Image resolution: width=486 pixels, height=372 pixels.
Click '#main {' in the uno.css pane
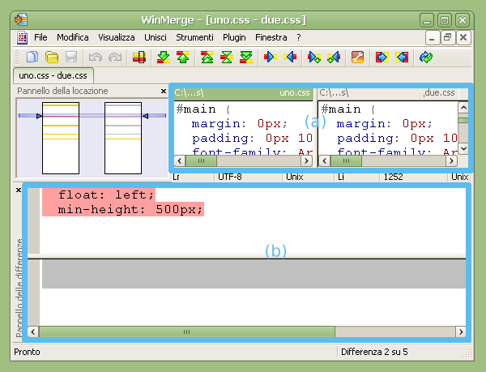pyautogui.click(x=203, y=109)
